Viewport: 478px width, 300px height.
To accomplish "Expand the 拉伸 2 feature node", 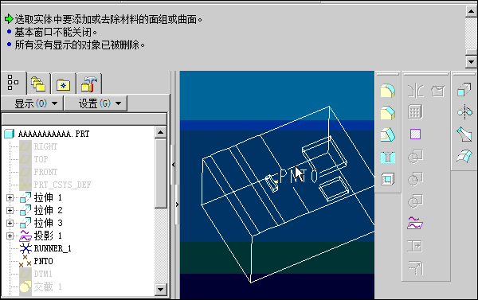I will click(10, 210).
